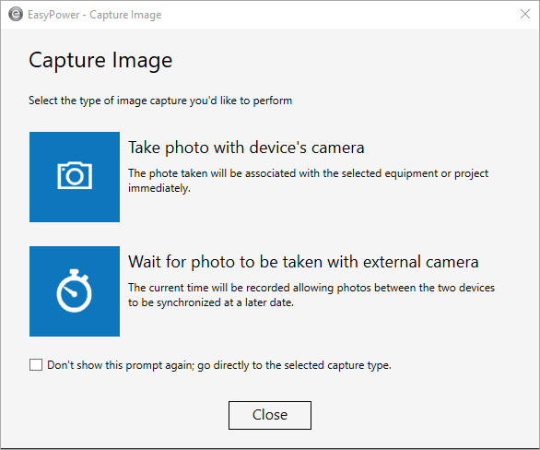The image size is (540, 450).
Task: Click the 'Select the type of image capture' instruction text
Action: click(x=160, y=101)
